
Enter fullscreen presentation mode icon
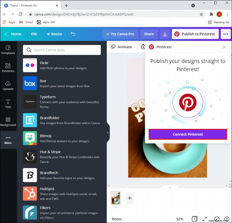204,219
